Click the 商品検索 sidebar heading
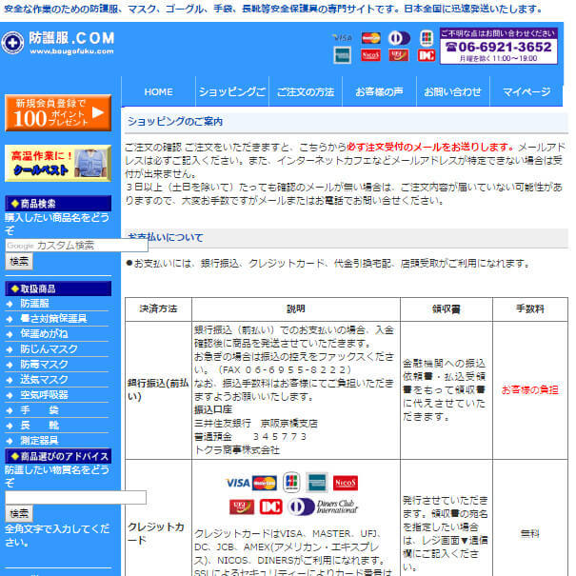 pos(58,204)
